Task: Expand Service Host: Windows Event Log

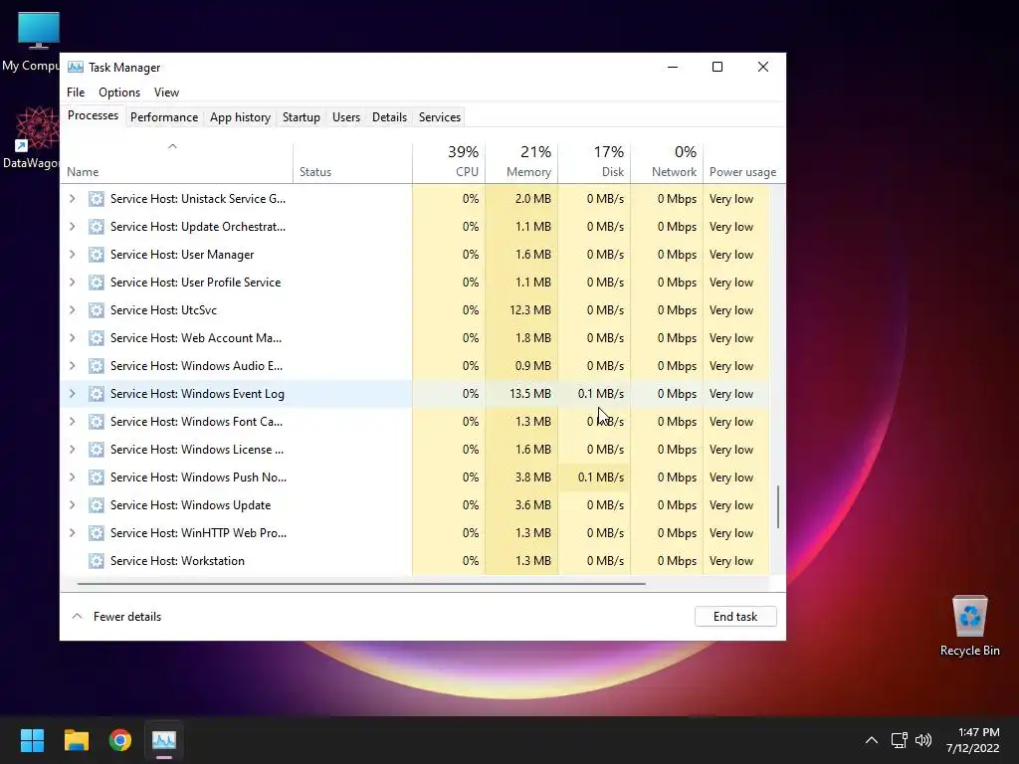Action: click(72, 394)
